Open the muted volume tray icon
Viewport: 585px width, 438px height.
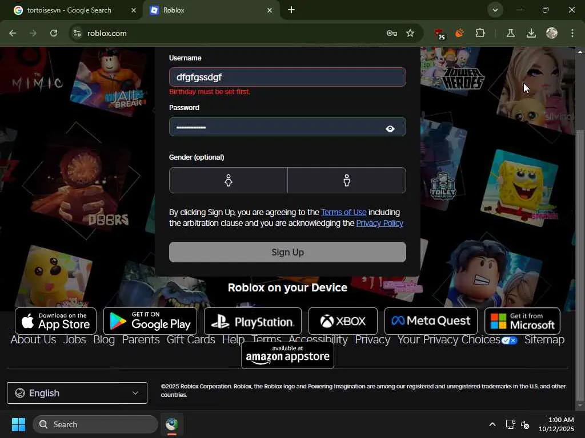[525, 424]
